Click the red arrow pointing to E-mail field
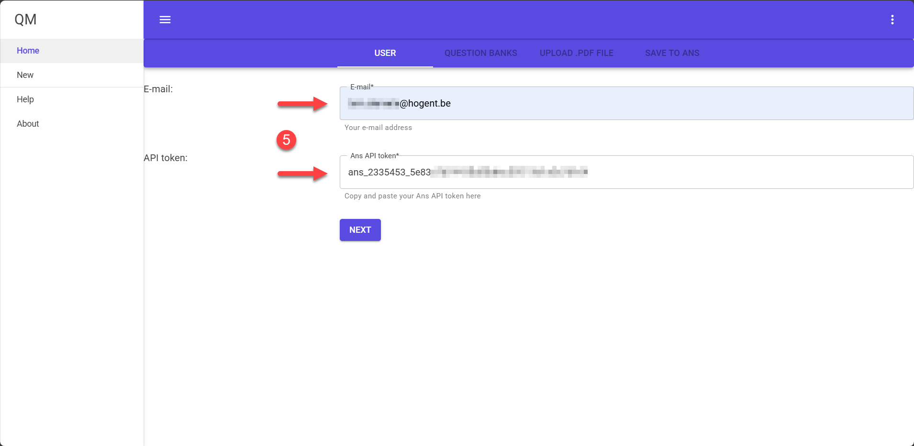The image size is (914, 446). point(302,104)
